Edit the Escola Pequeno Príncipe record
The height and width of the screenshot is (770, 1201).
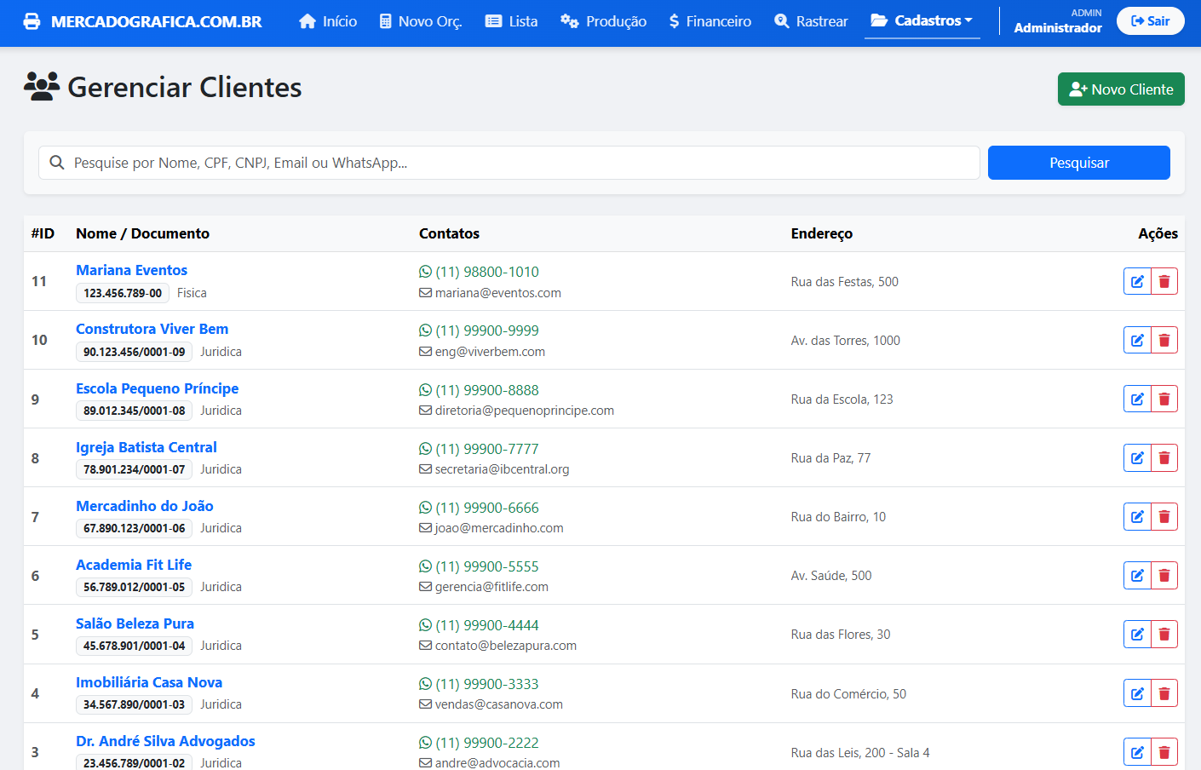[1137, 399]
